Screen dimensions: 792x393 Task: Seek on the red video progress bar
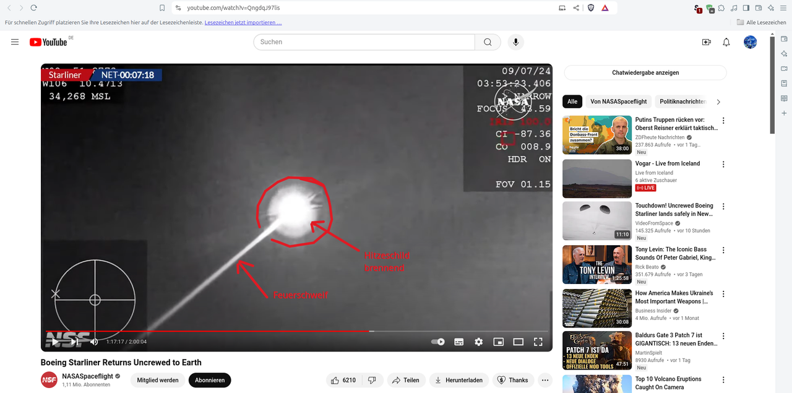coord(296,331)
